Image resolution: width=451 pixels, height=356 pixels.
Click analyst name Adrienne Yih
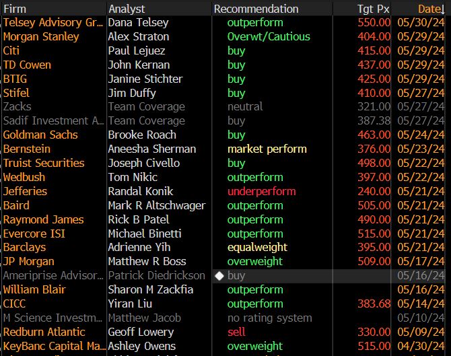pos(139,247)
